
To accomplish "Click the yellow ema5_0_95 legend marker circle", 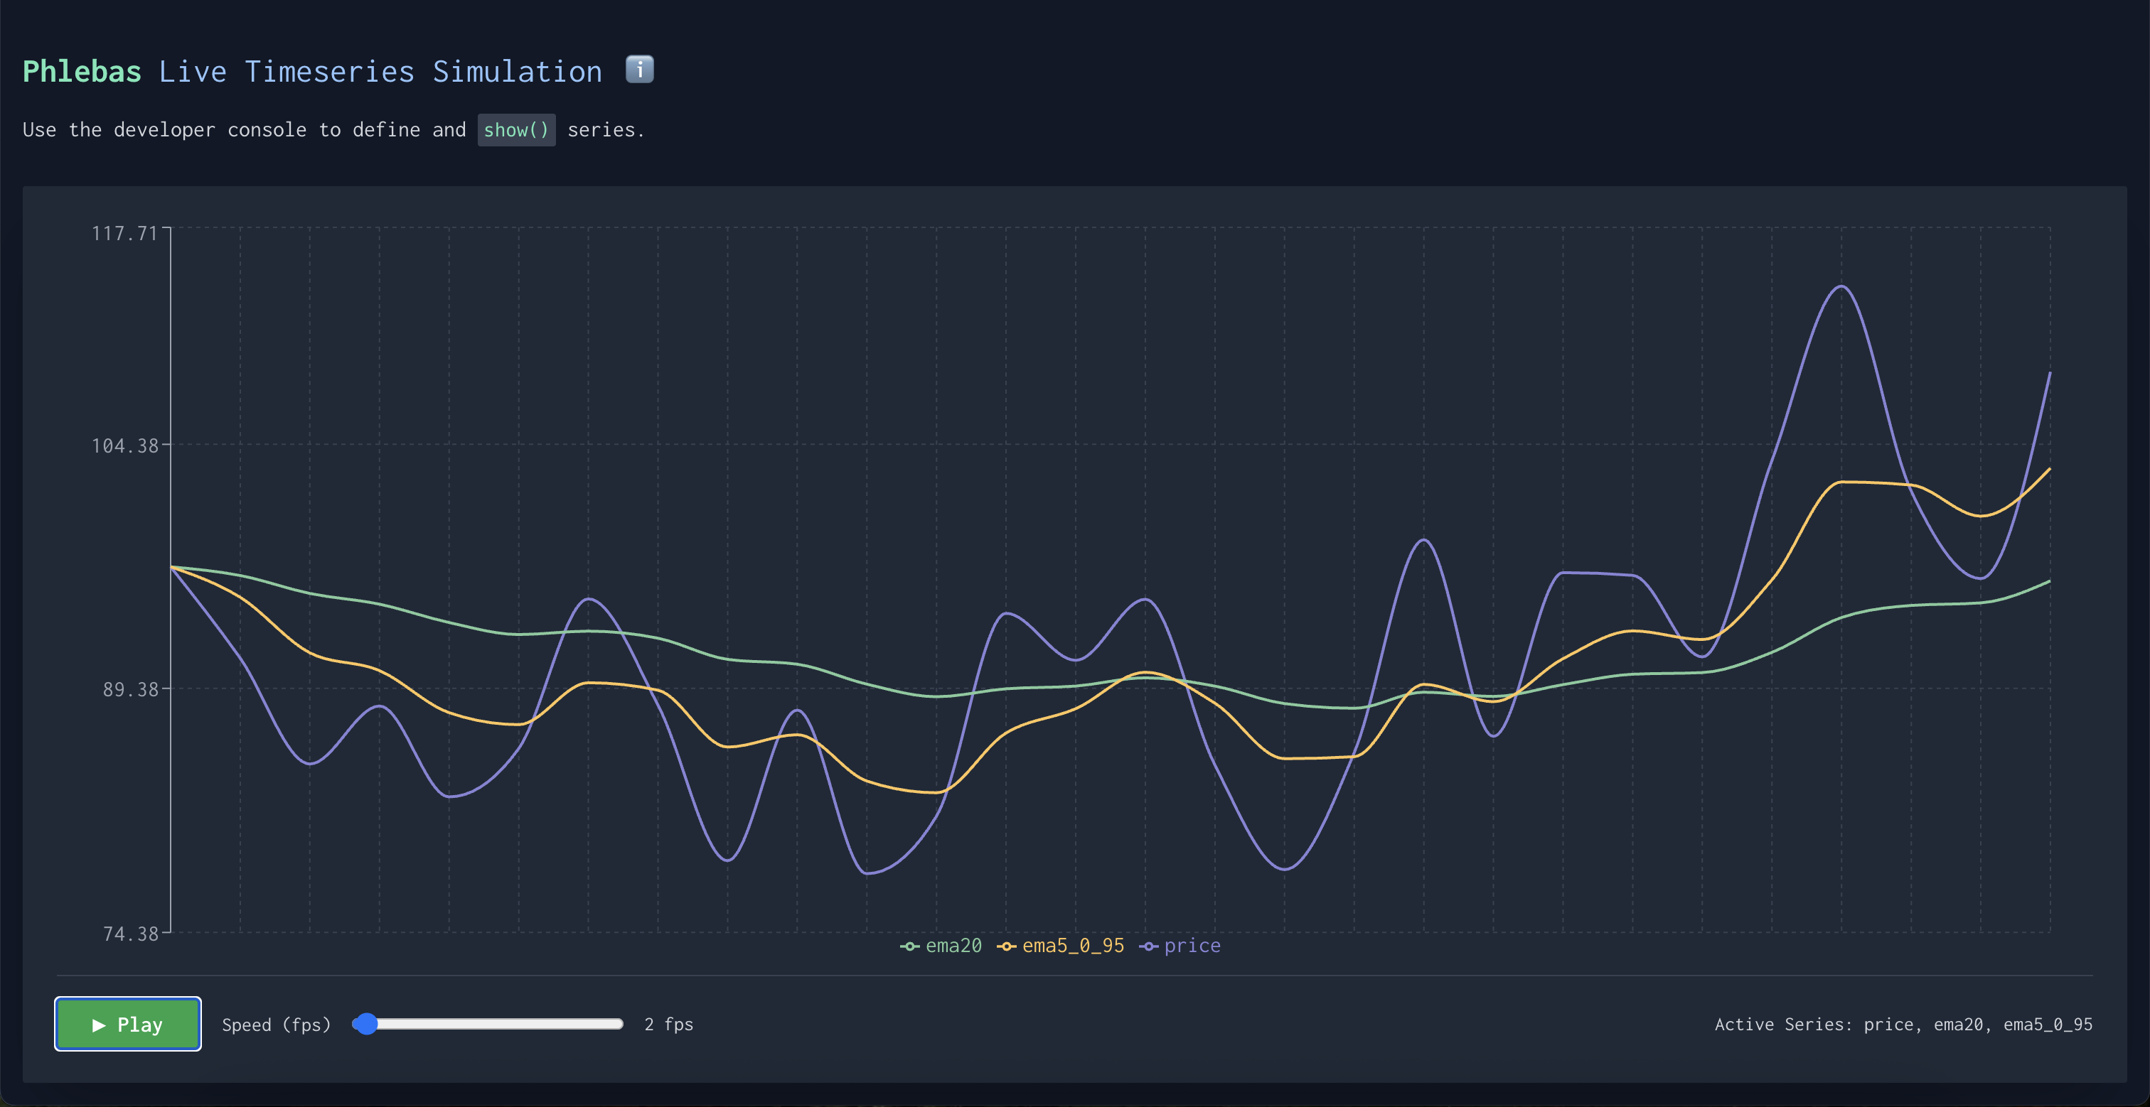I will [x=1007, y=946].
